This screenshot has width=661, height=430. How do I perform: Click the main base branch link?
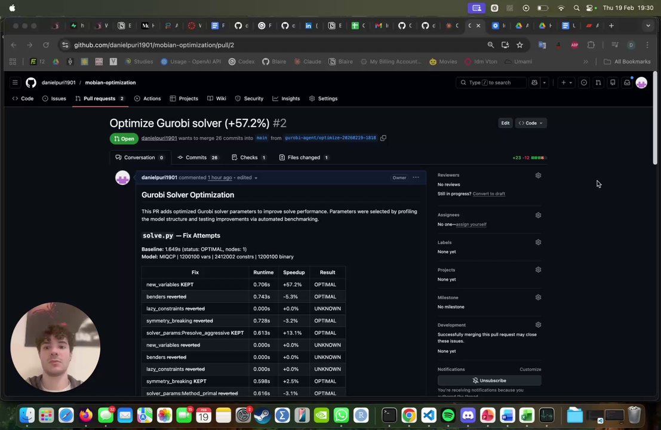262,138
